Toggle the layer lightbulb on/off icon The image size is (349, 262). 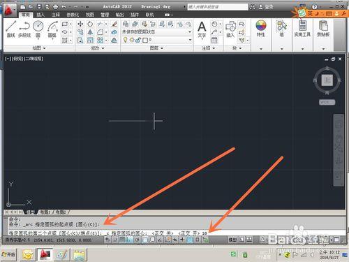[125, 40]
